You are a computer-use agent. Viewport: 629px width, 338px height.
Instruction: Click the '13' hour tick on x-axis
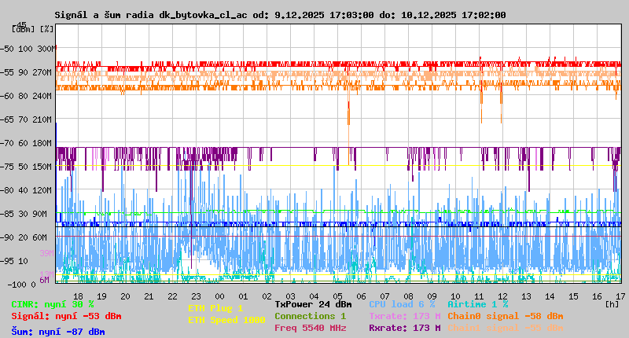coord(526,296)
